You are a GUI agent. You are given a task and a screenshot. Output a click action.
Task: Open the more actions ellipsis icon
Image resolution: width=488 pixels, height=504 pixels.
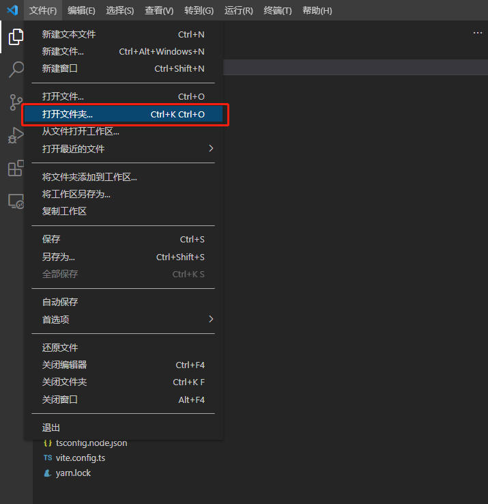click(x=477, y=33)
